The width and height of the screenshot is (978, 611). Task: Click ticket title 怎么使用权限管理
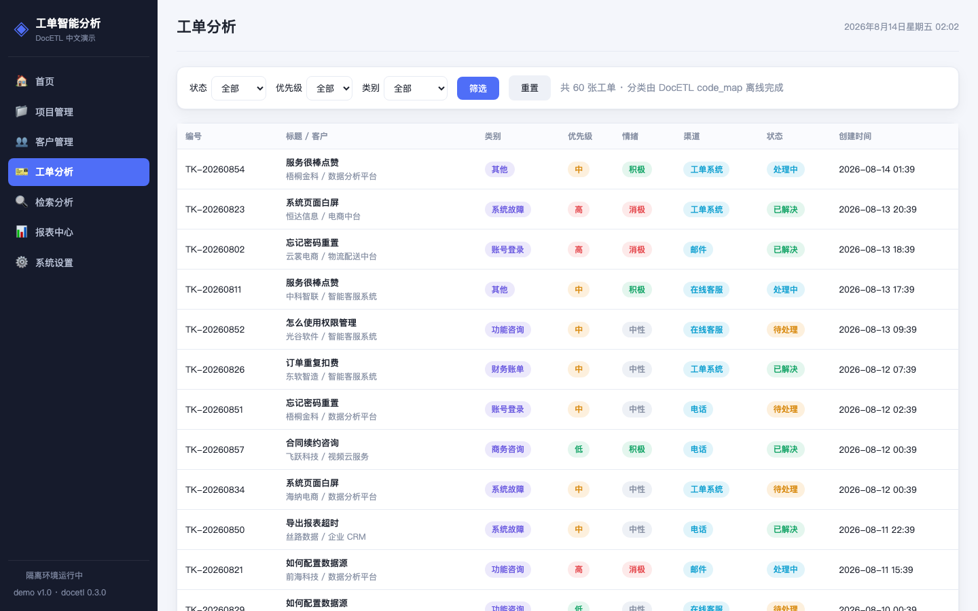[x=321, y=322]
